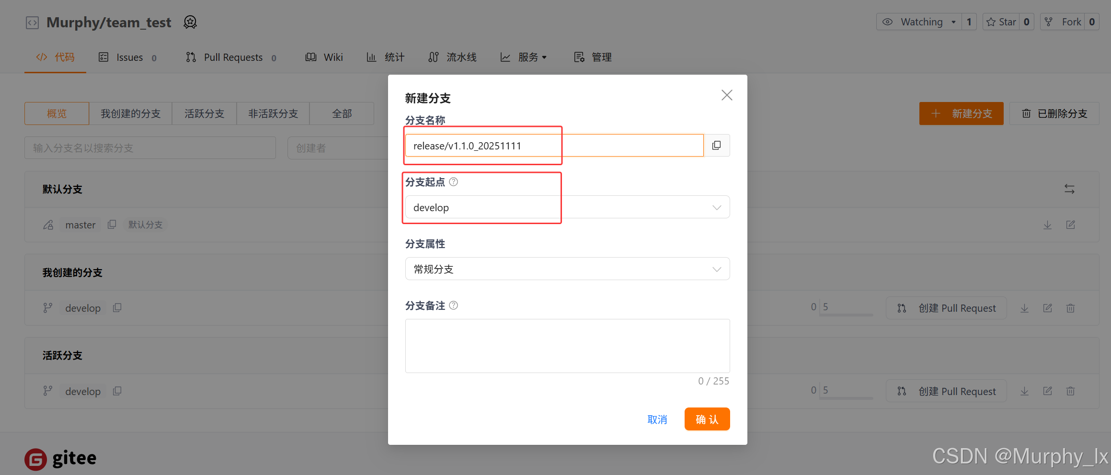Edit the develop branch in 我创建的分支
1111x475 pixels.
tap(1048, 308)
